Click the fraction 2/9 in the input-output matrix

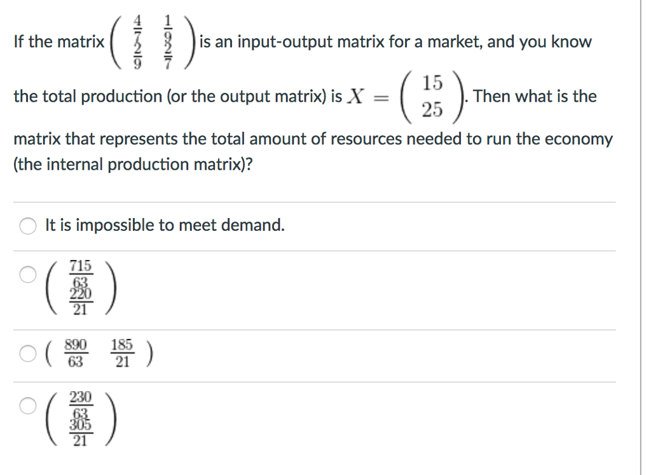(137, 54)
